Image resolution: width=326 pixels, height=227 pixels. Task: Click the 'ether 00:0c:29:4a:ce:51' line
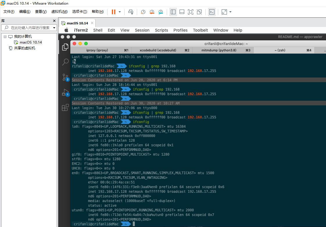pyautogui.click(x=111, y=182)
